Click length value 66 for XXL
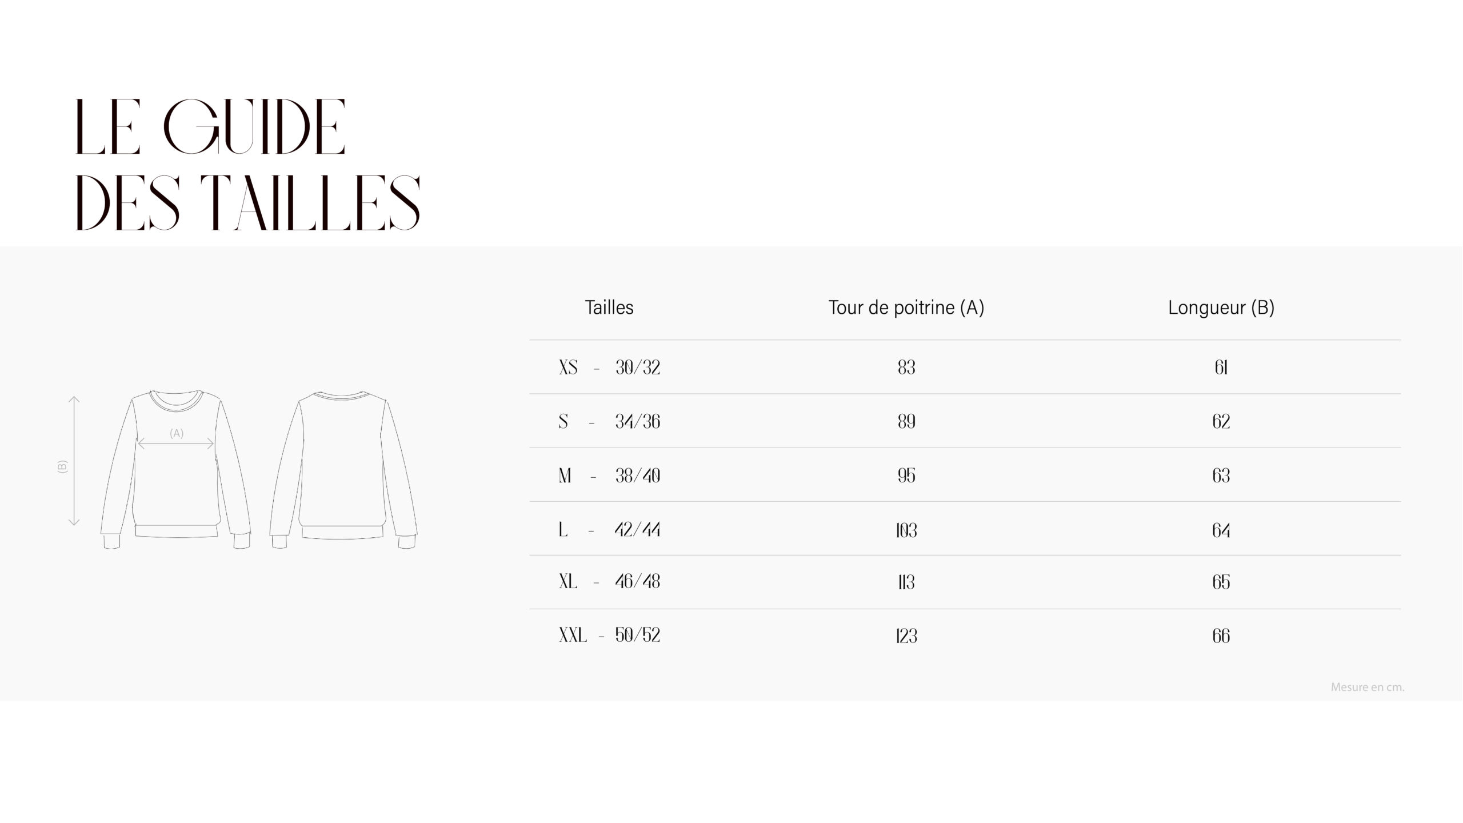This screenshot has height=823, width=1463. [1221, 636]
